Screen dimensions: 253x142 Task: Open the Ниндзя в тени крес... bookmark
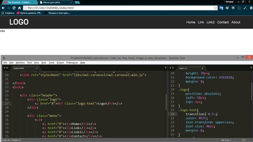pyautogui.click(x=57, y=13)
